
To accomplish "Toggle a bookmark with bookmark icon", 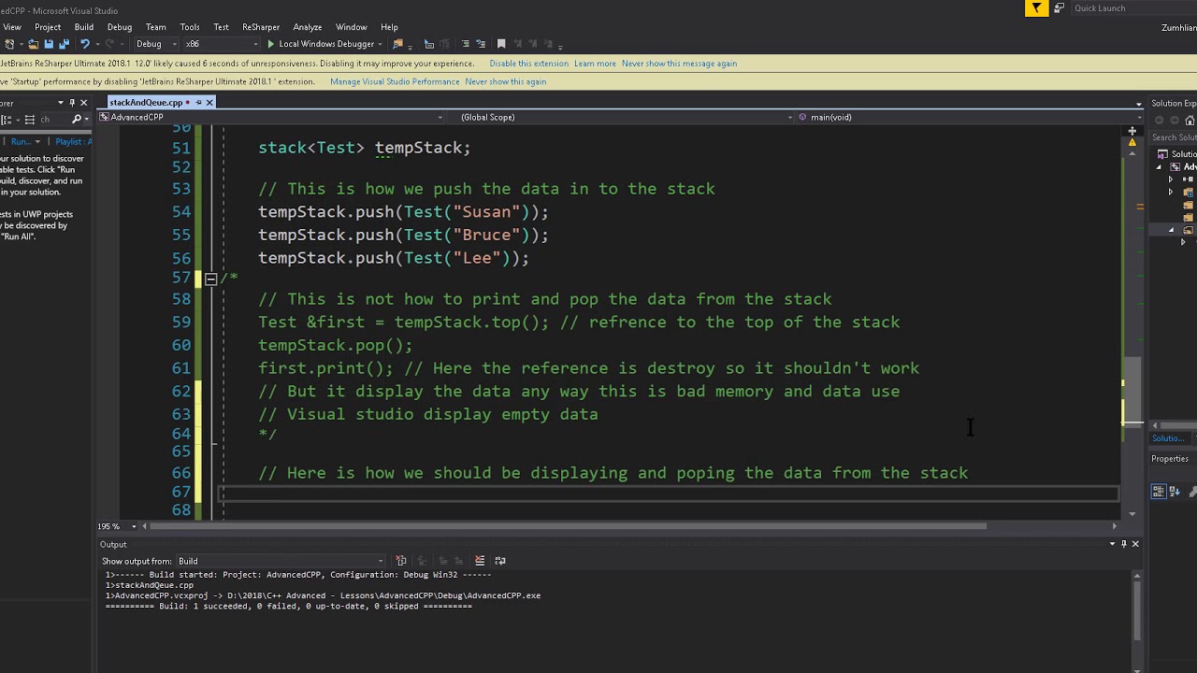I will (x=501, y=44).
